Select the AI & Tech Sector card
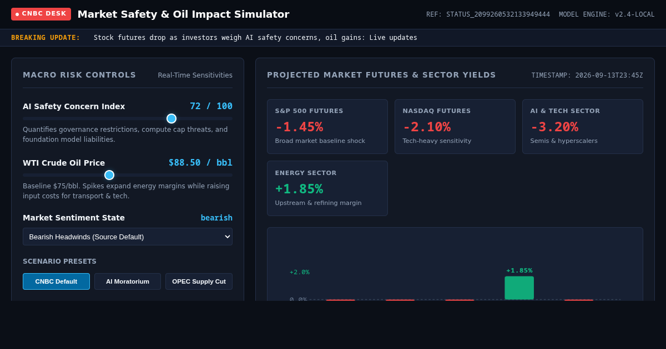Image resolution: width=666 pixels, height=349 pixels. pos(583,126)
